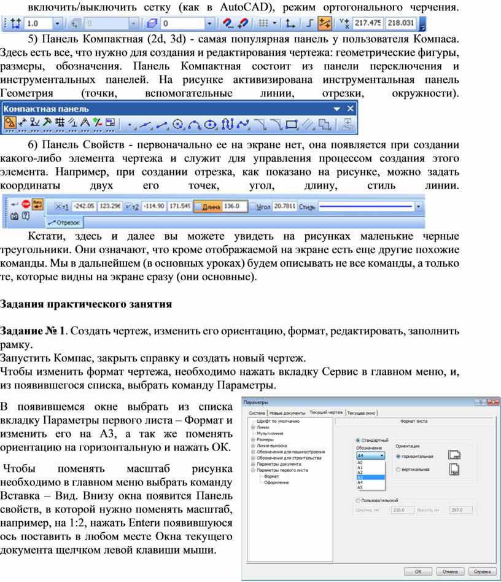Open the grid options dropdown arrow
This screenshot has width=501, height=582.
274,23
